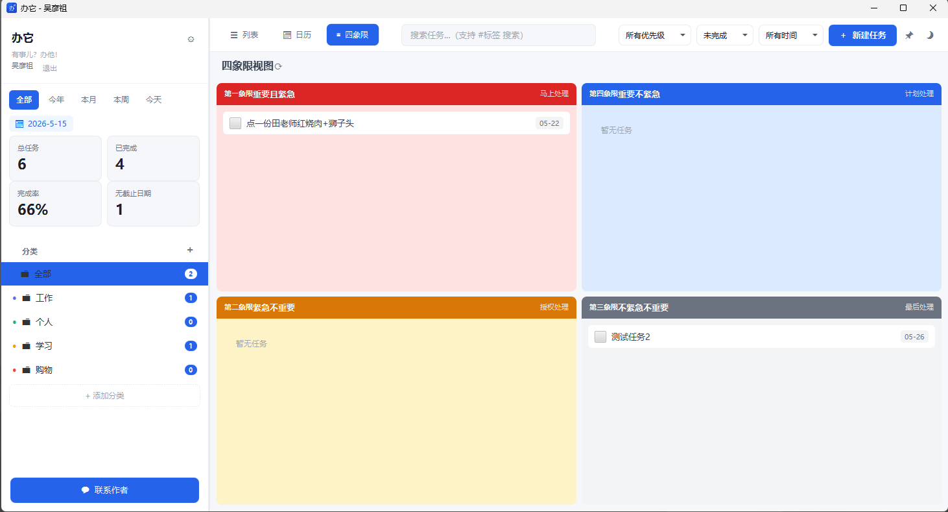Filter tasks by 今年

pos(56,100)
